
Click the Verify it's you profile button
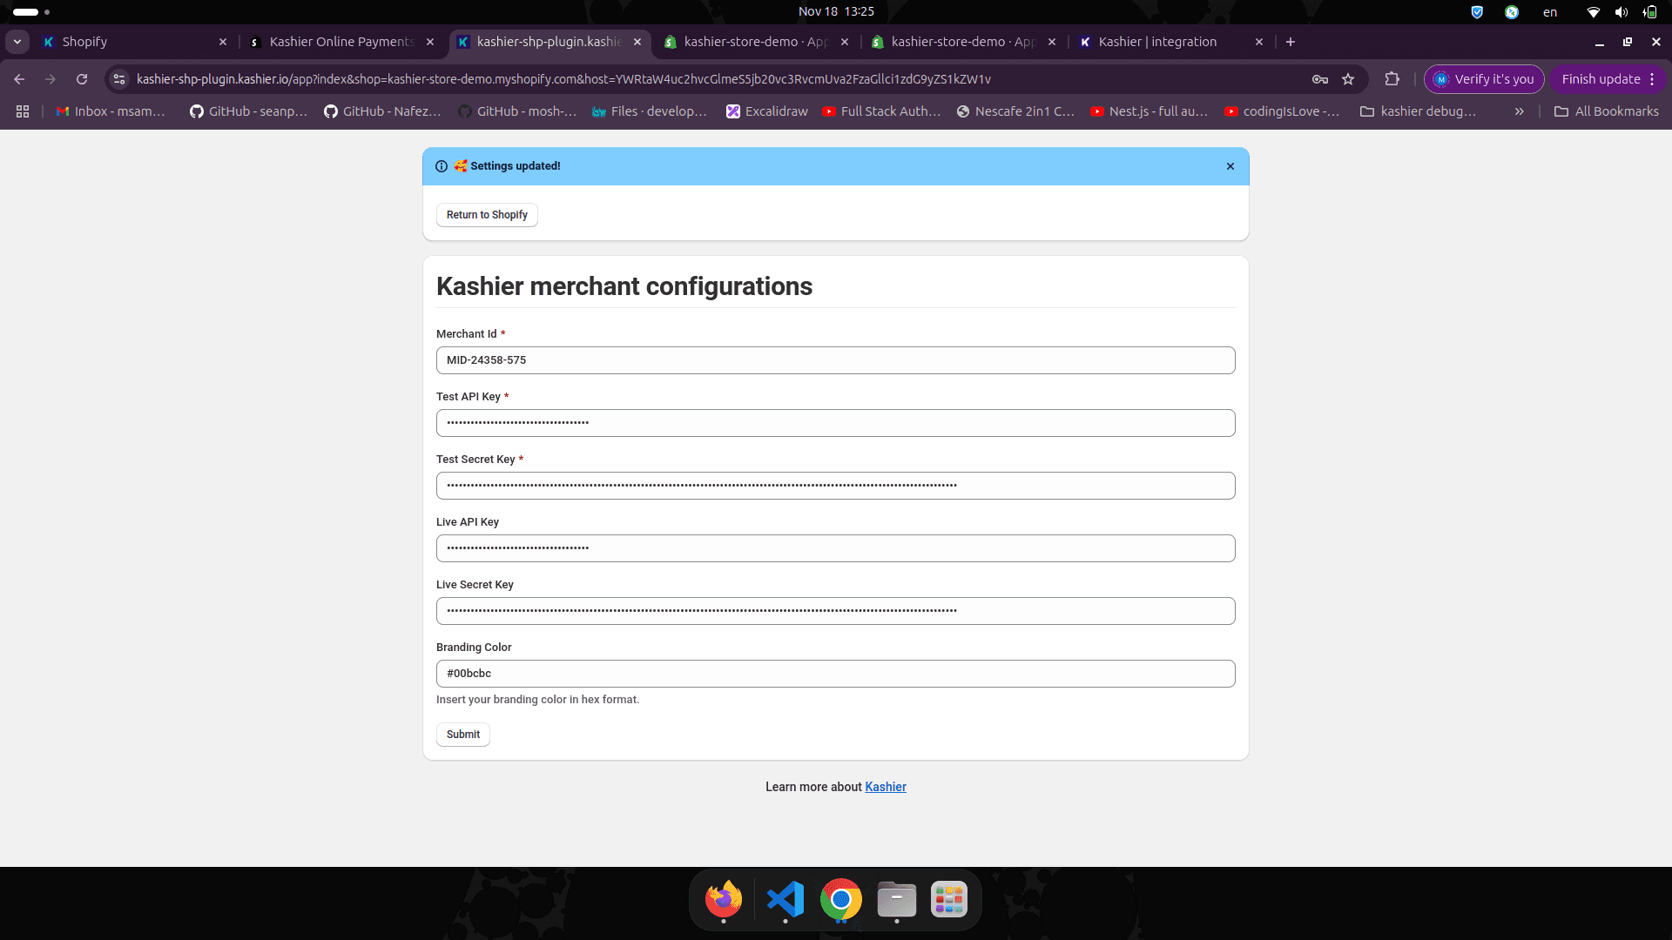[x=1484, y=79]
